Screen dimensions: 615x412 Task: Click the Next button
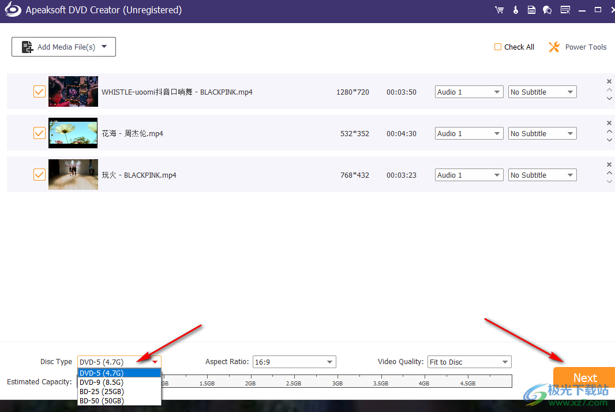(584, 377)
